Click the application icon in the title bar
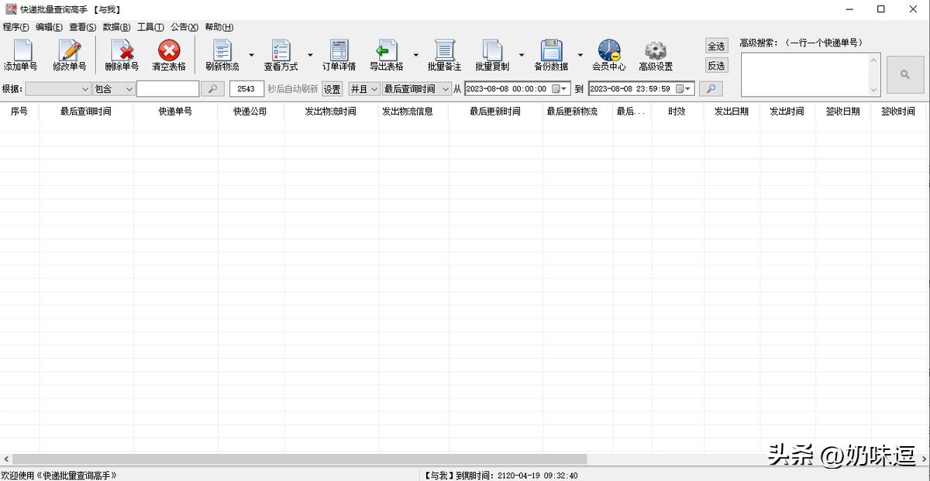The width and height of the screenshot is (930, 481). click(x=10, y=9)
